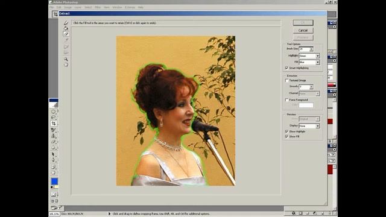Open the Highlight color dropdown

(318, 56)
